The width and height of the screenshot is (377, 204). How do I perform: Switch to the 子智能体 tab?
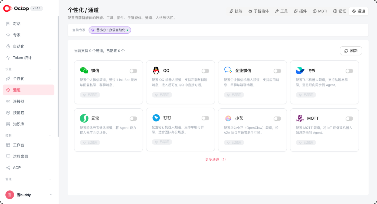pos(259,11)
